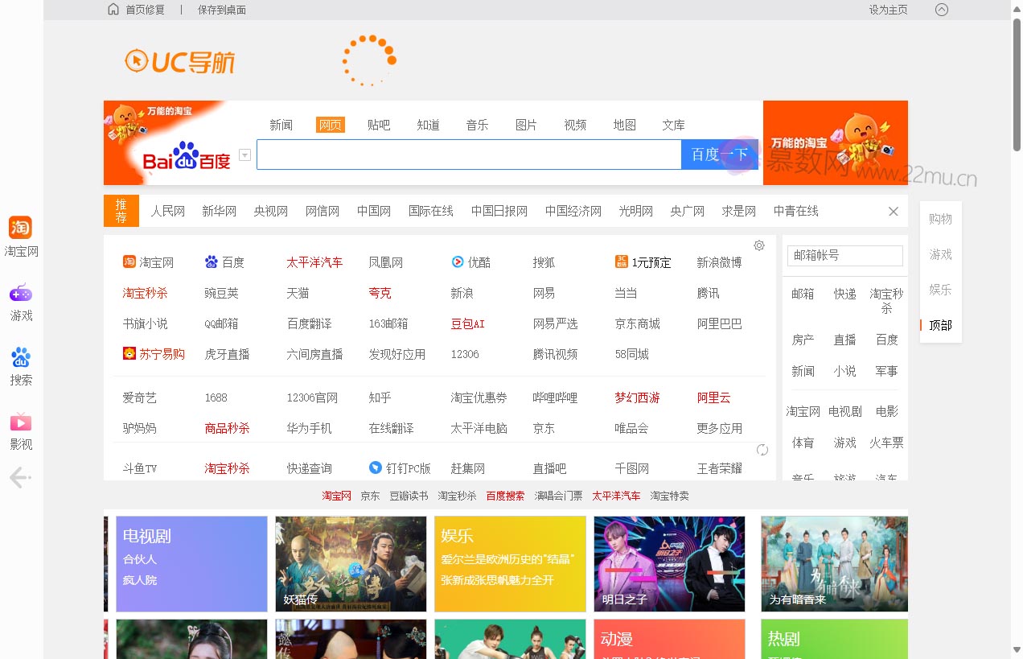Close the recommended sites bar
The image size is (1023, 659).
[x=893, y=211]
